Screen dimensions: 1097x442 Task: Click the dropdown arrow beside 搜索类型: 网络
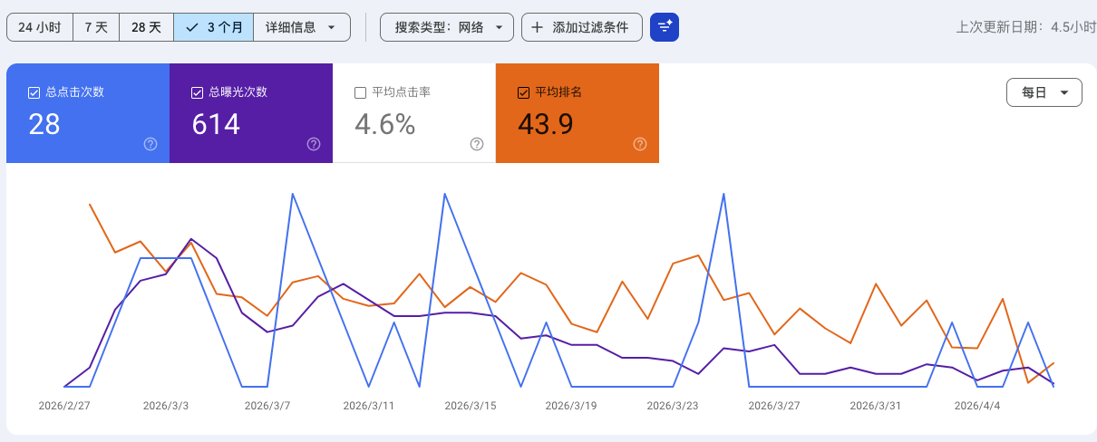[499, 27]
